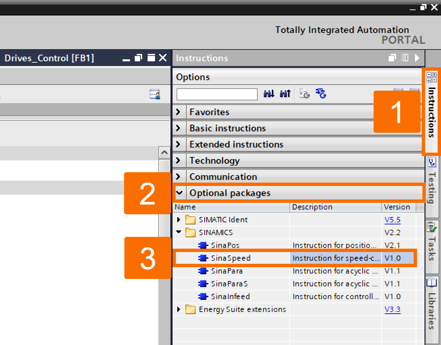Click the search-down binoculars icon

click(269, 94)
